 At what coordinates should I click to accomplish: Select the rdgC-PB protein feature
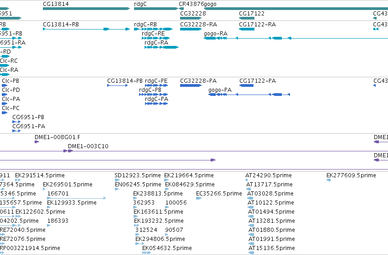[x=153, y=95]
